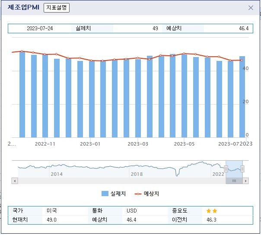Click the 현재치 value 49.0

coord(51,220)
